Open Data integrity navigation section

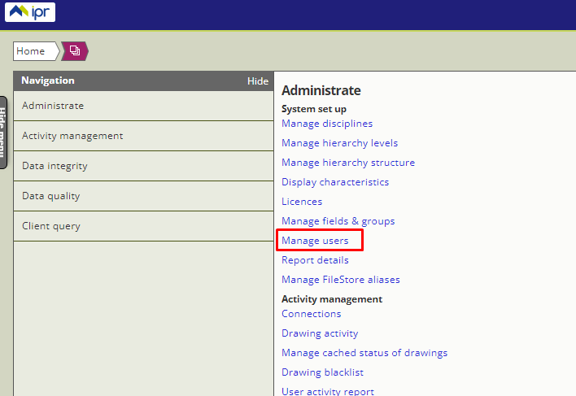tap(55, 166)
